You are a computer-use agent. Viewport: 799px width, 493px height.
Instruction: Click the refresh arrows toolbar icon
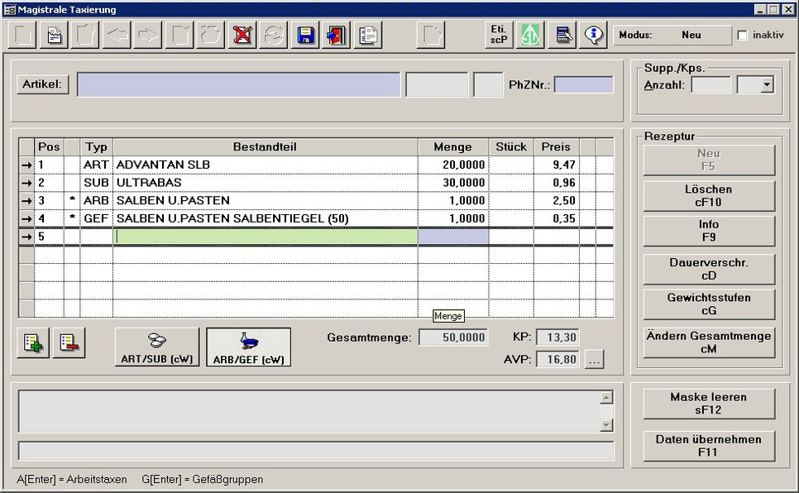273,35
